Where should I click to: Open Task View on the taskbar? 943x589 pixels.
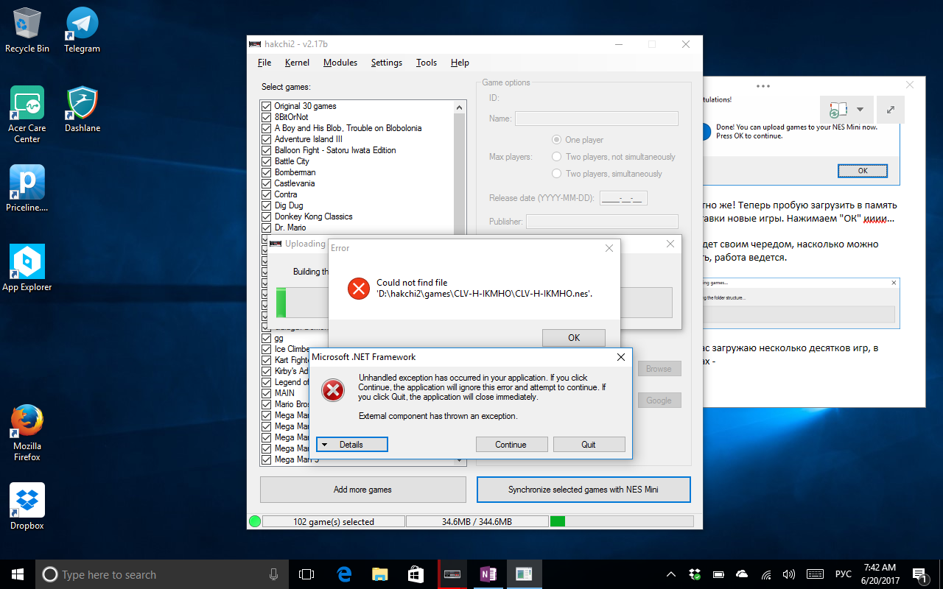306,574
